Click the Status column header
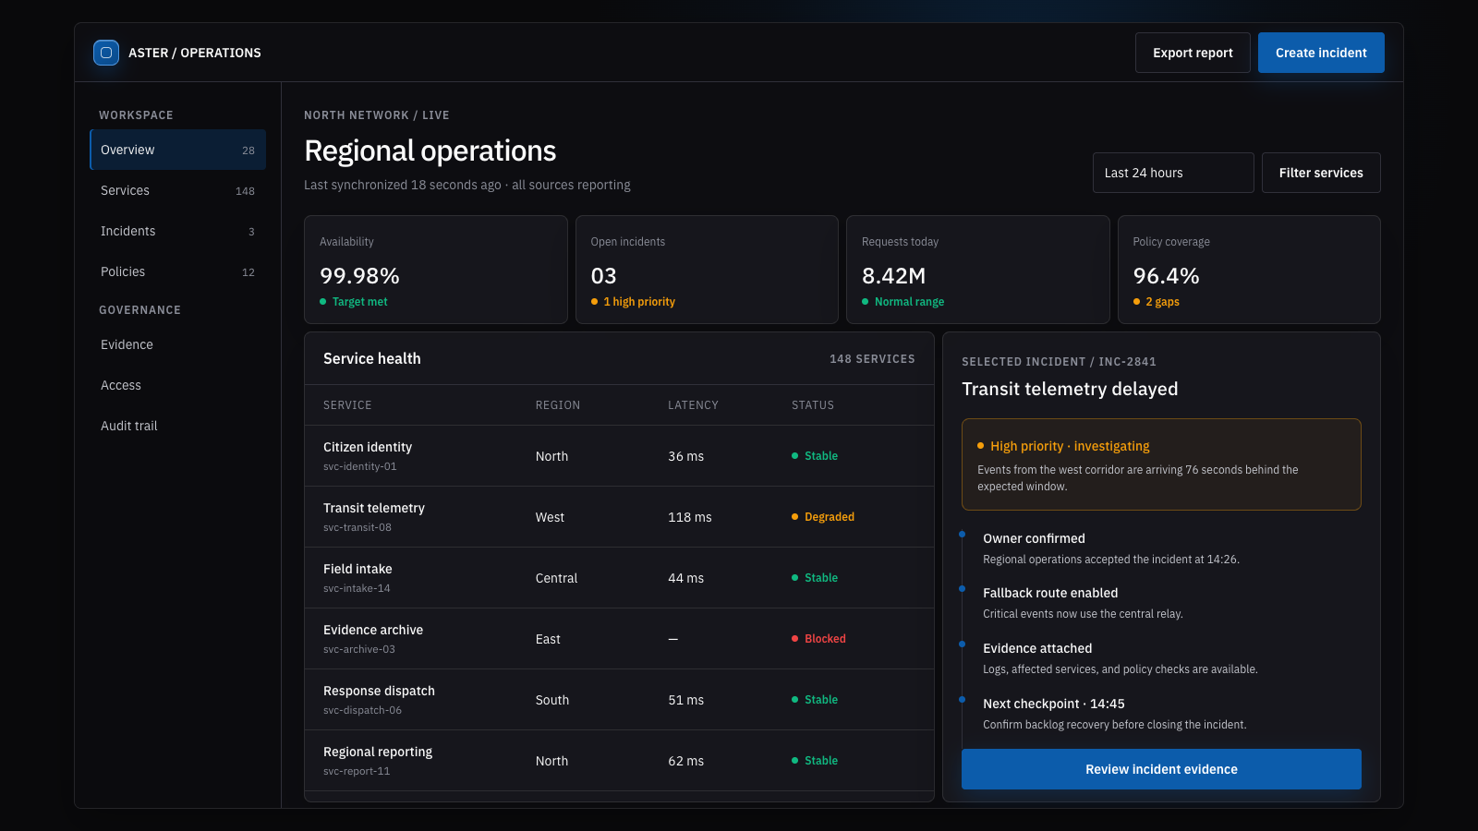1478x831 pixels. tap(813, 405)
